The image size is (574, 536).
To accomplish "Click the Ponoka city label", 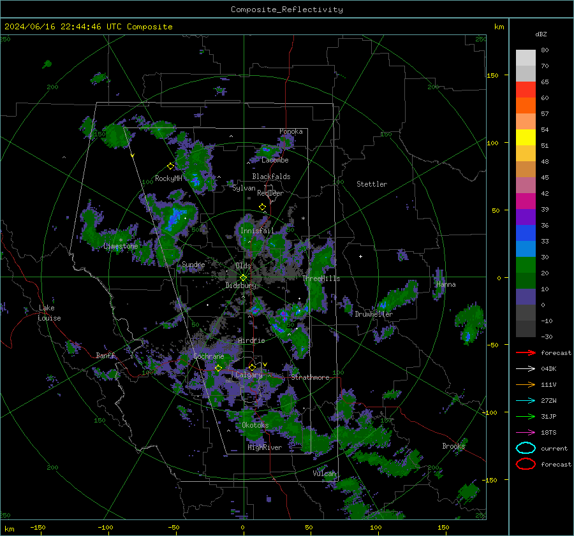I will [291, 131].
